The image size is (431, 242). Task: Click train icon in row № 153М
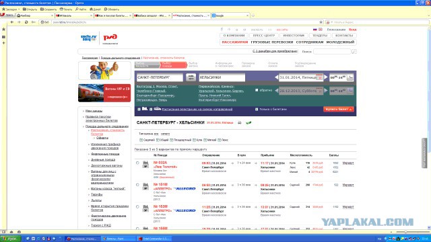click(x=145, y=208)
